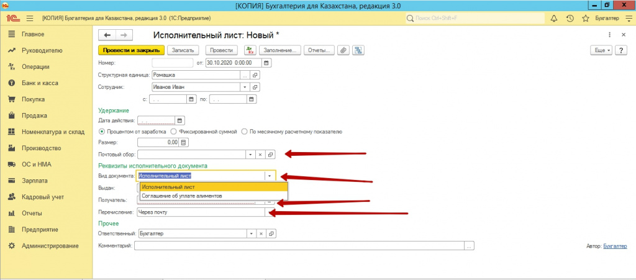The height and width of the screenshot is (280, 636).
Task: Open form options three-dot icon
Action: tap(610, 35)
